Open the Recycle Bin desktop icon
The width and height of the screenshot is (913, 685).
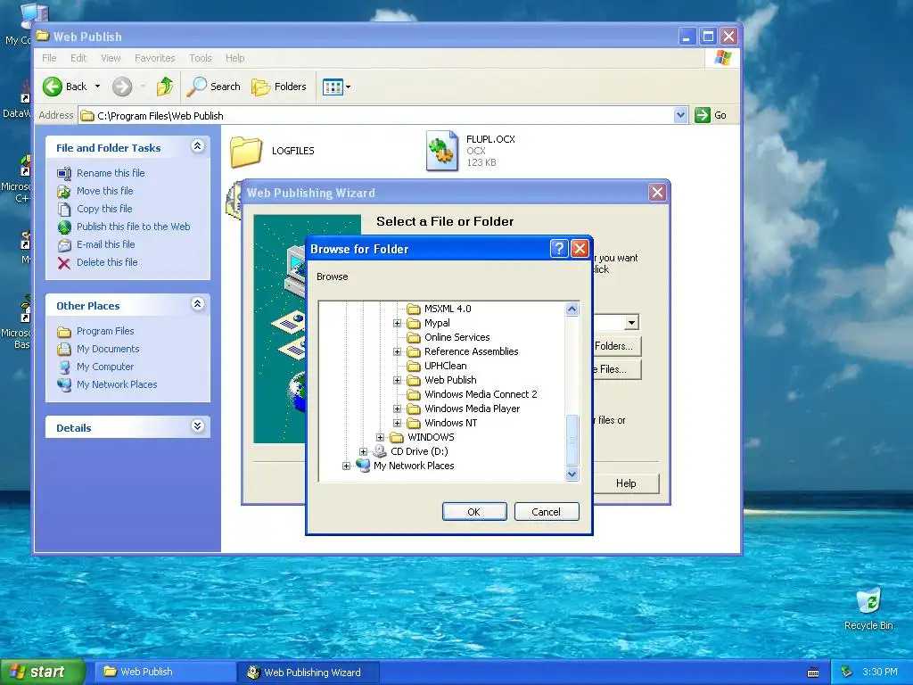(868, 600)
